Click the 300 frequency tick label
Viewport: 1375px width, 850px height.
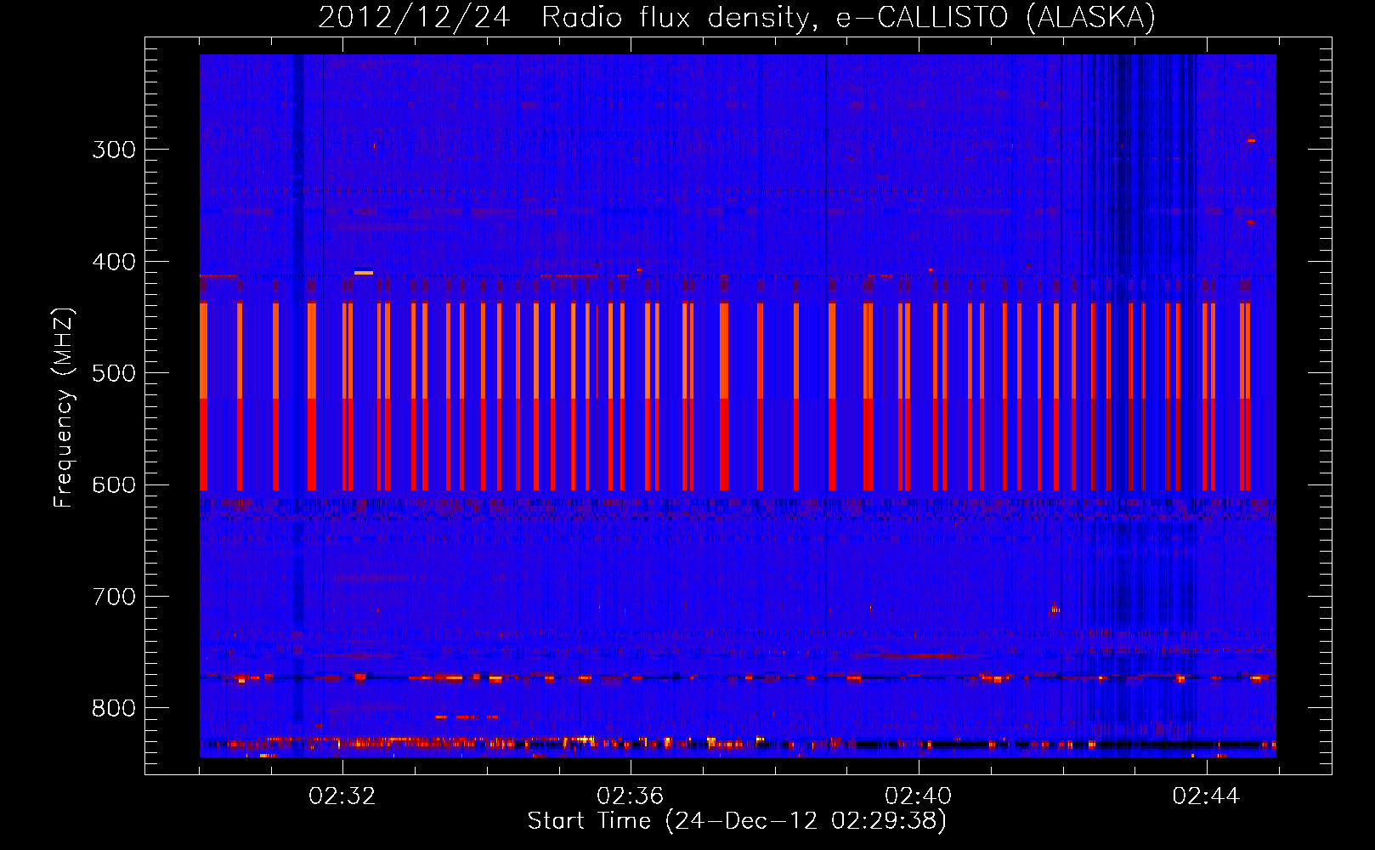pos(114,150)
